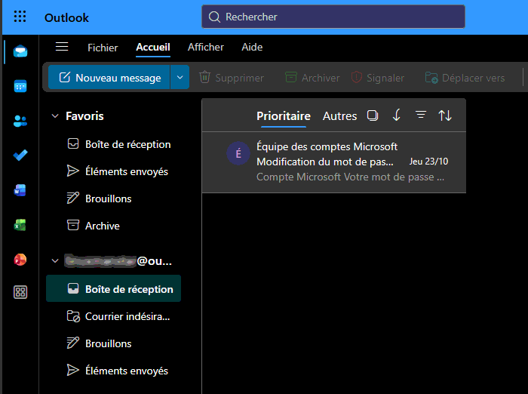Screen dimensions: 528x394
Task: Click the Archiver box icon
Action: tap(291, 78)
